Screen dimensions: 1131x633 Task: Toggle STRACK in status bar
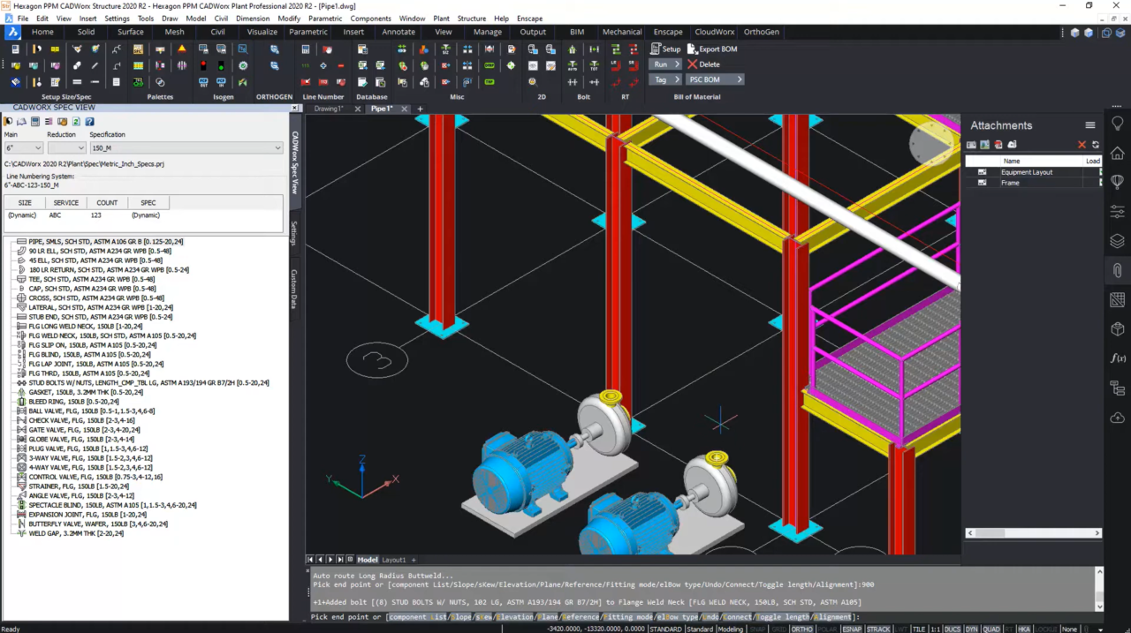click(x=878, y=629)
